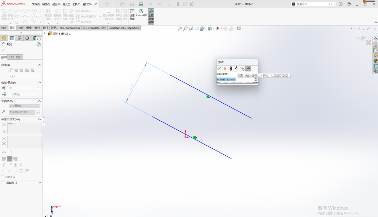Enable the 双制尺寸 (dual dimension) checkbox
Screen dimensions: 378x217
tap(3, 183)
